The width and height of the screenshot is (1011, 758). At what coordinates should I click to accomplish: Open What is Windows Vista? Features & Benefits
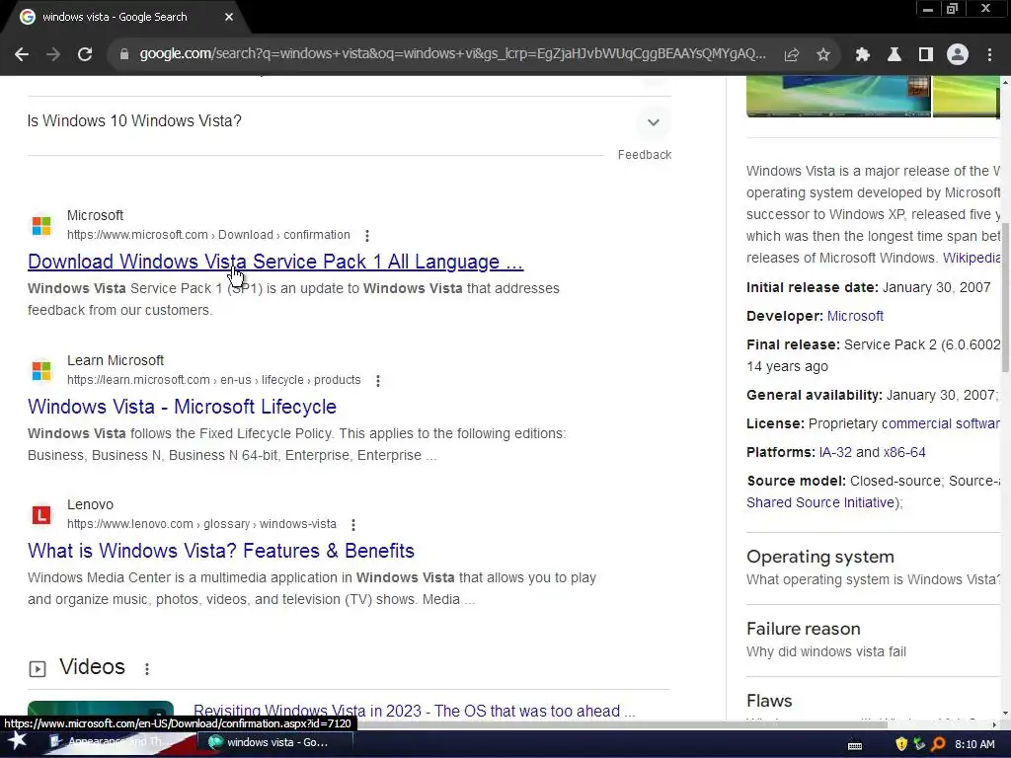tap(220, 551)
